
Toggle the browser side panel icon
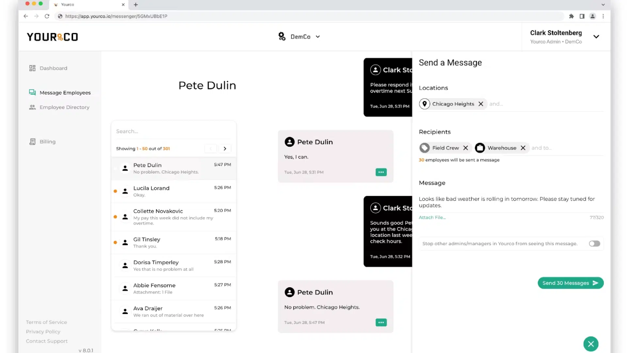tap(582, 16)
